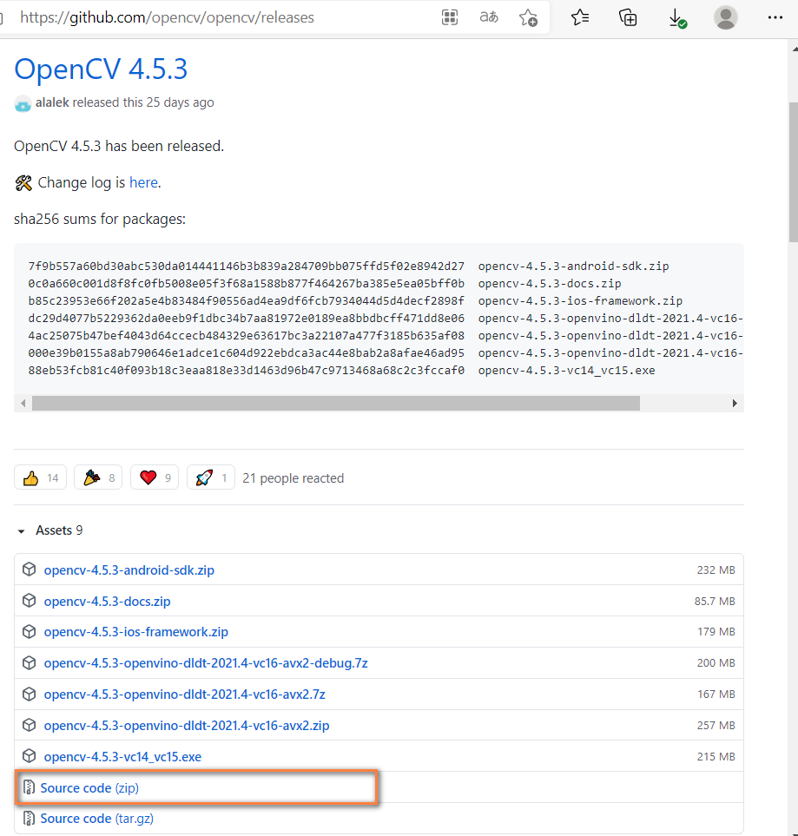Click package icon beside docs.zip
This screenshot has height=836, width=798.
[x=29, y=601]
